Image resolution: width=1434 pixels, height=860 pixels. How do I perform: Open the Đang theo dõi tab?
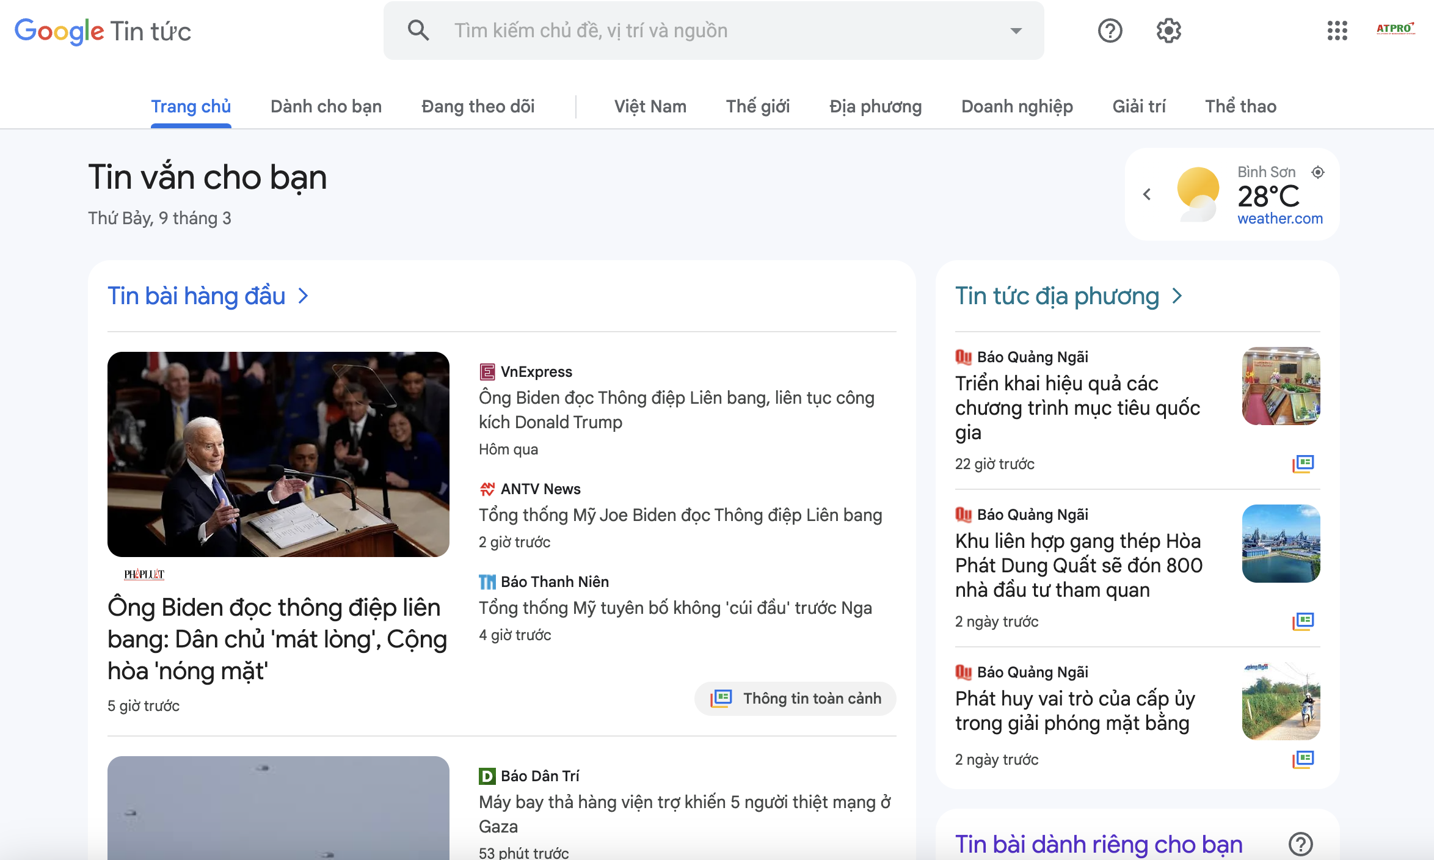(x=478, y=106)
